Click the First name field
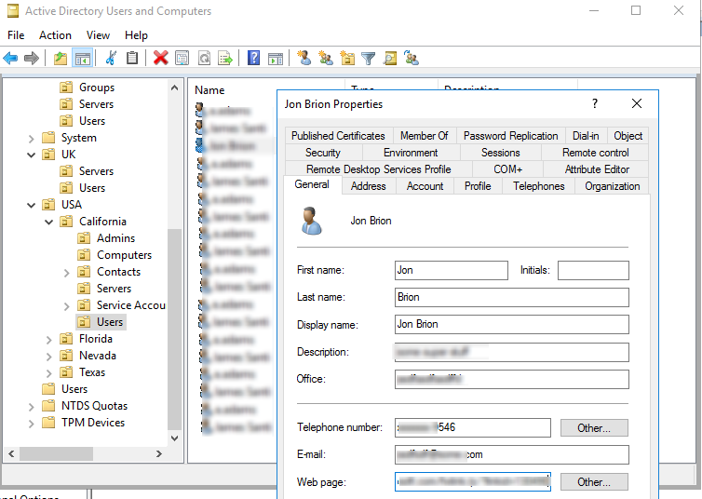This screenshot has height=499, width=702. (x=452, y=270)
